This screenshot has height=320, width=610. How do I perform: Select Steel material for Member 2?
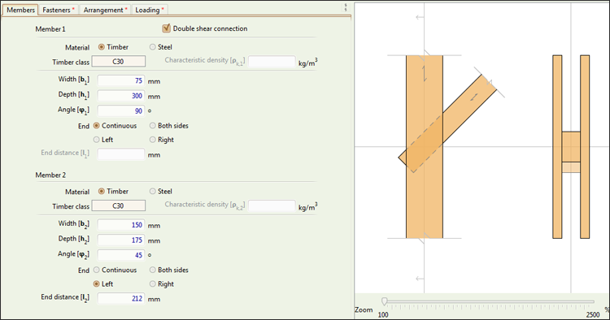coord(153,191)
